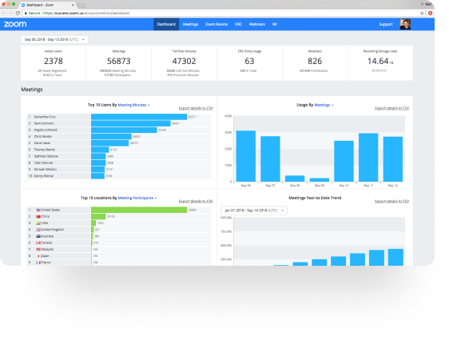The height and width of the screenshot is (337, 449).
Task: Click the Sep 08 usage bar
Action: (295, 179)
